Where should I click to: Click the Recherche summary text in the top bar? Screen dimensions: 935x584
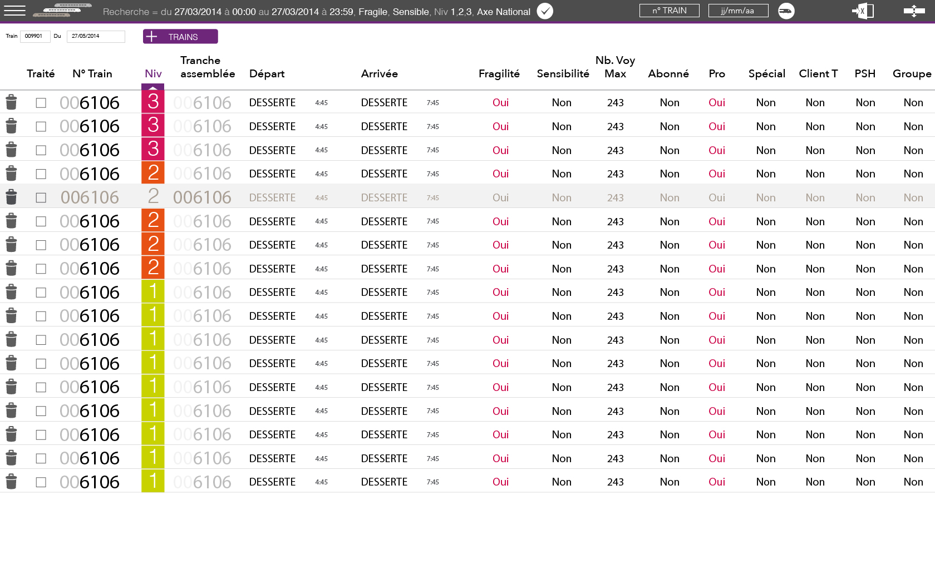pyautogui.click(x=317, y=12)
